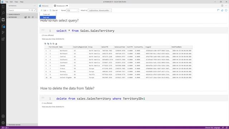This screenshot has width=229, height=129.
Task: Click the ModifiedDate column header
Action: point(182,47)
